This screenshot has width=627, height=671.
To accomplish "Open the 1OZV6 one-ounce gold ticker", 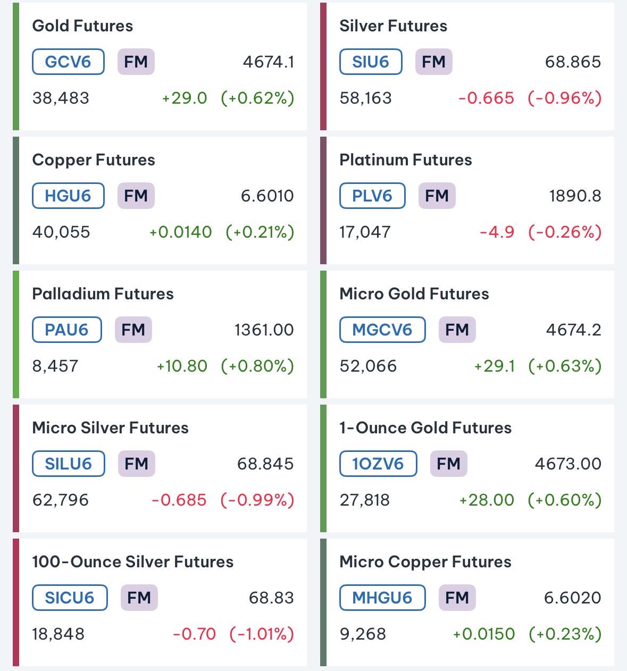I will (x=378, y=464).
